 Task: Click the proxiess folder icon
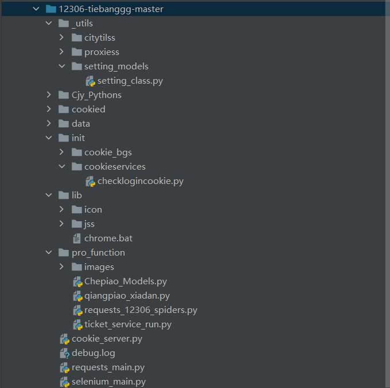coord(77,52)
